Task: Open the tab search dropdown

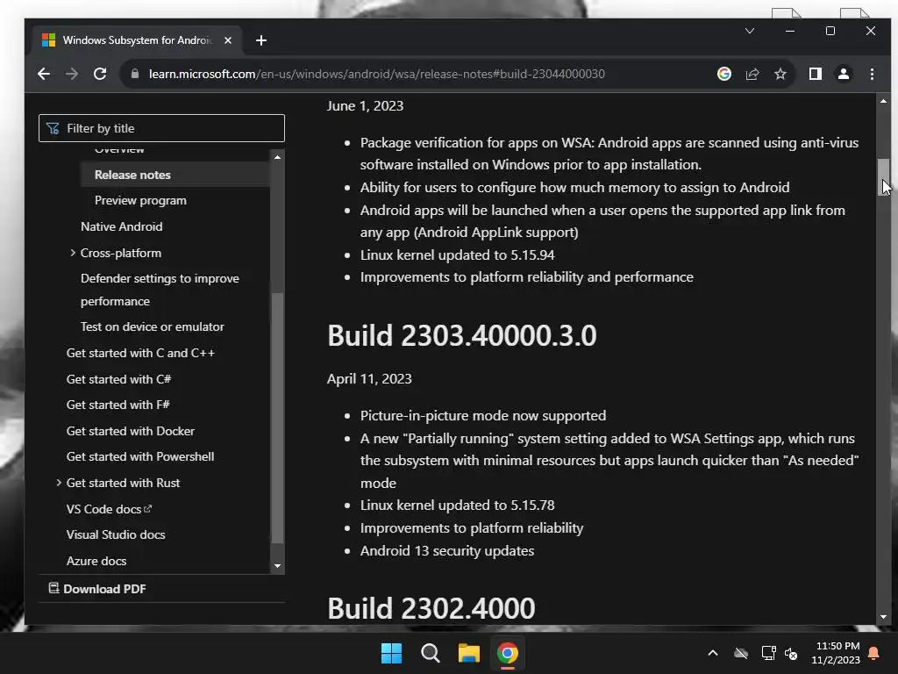Action: coord(750,31)
